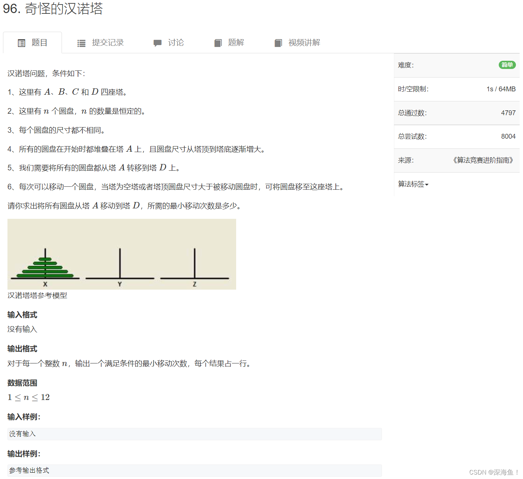Click the 总尝试数 value 8004

[508, 136]
